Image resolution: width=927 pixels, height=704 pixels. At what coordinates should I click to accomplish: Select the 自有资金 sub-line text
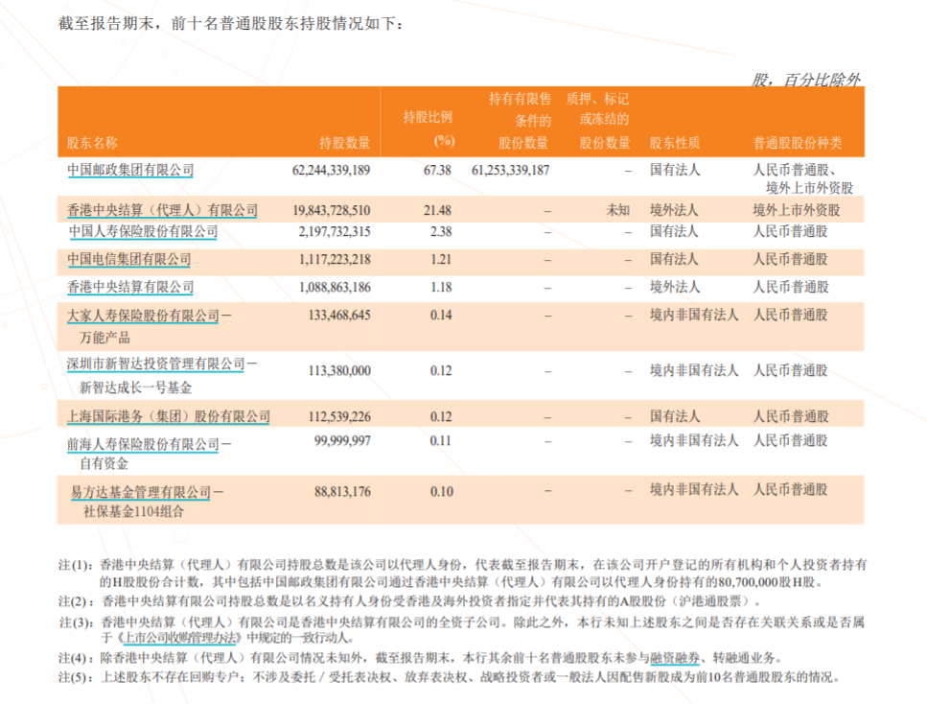[x=104, y=463]
